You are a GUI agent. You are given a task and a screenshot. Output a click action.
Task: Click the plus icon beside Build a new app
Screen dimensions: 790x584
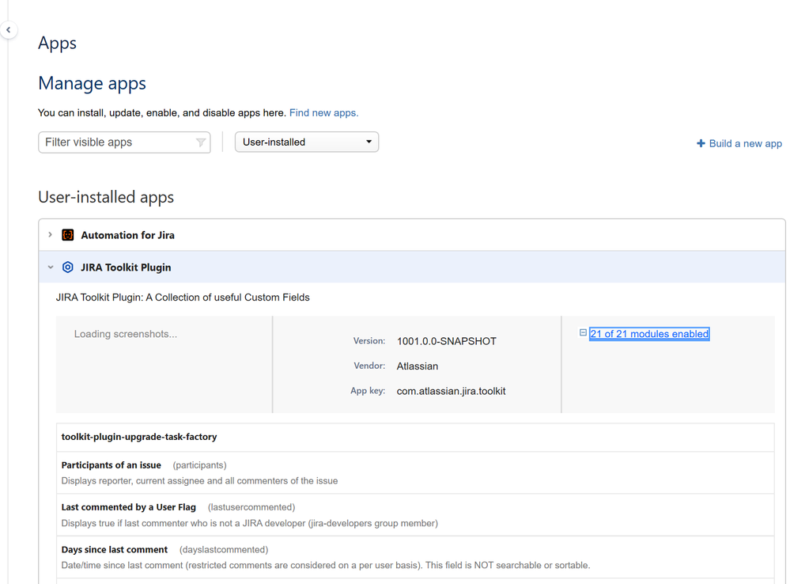point(701,144)
